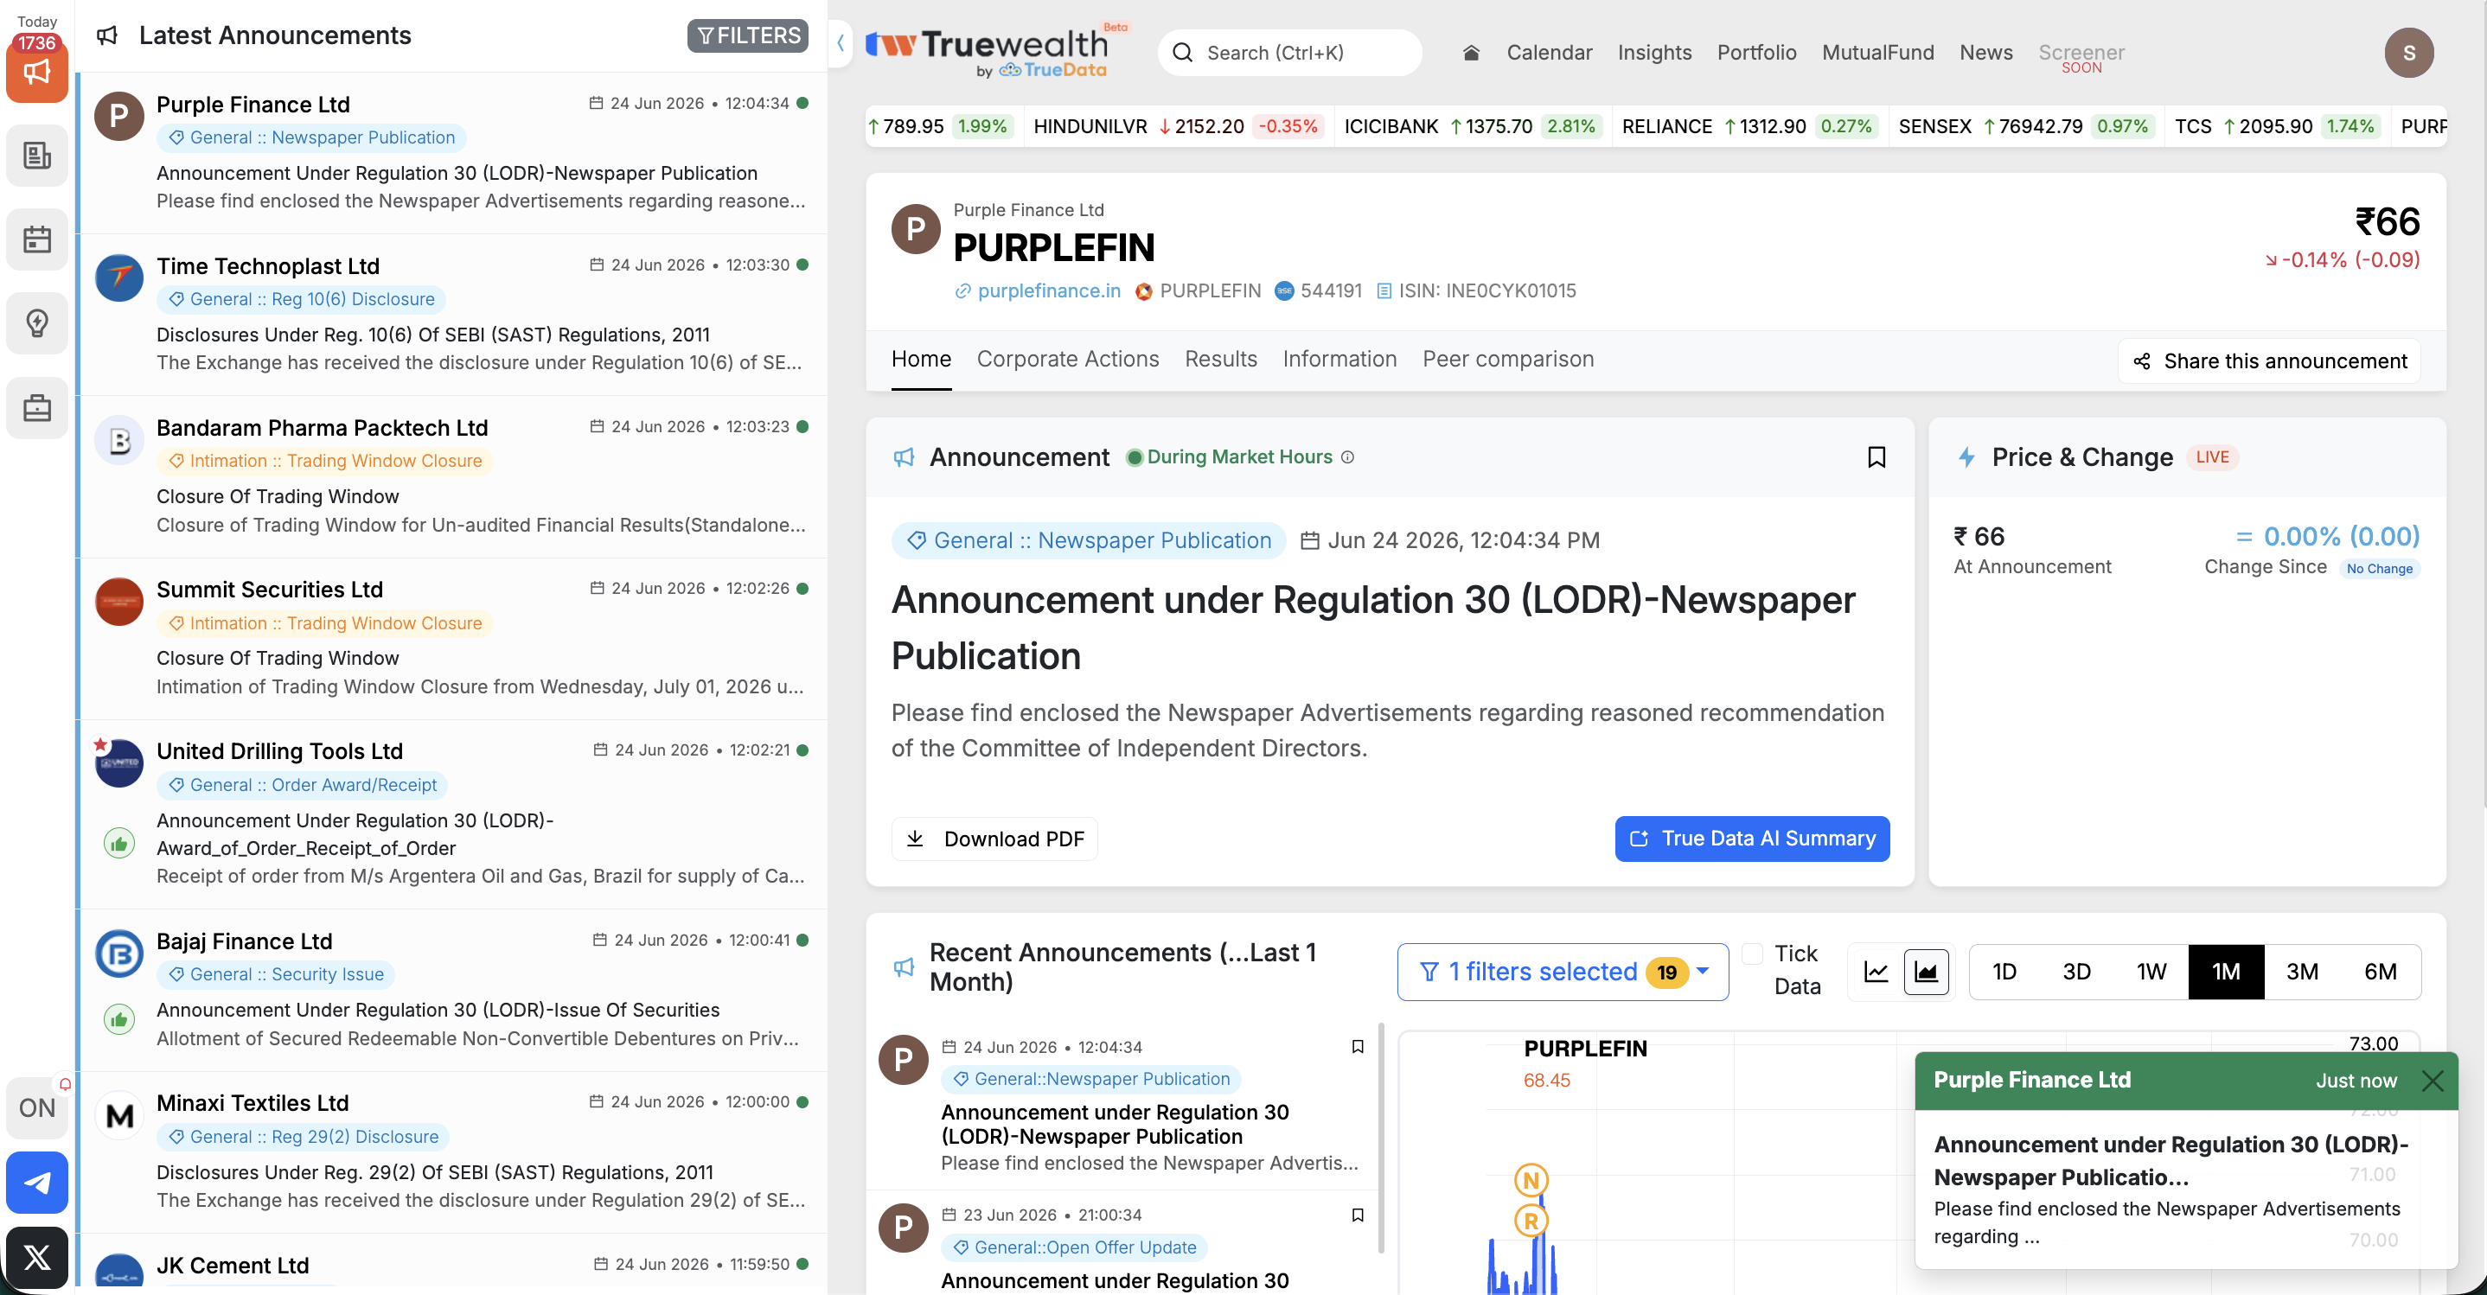Switch to the Peer comparison tab
This screenshot has width=2487, height=1295.
[1507, 359]
